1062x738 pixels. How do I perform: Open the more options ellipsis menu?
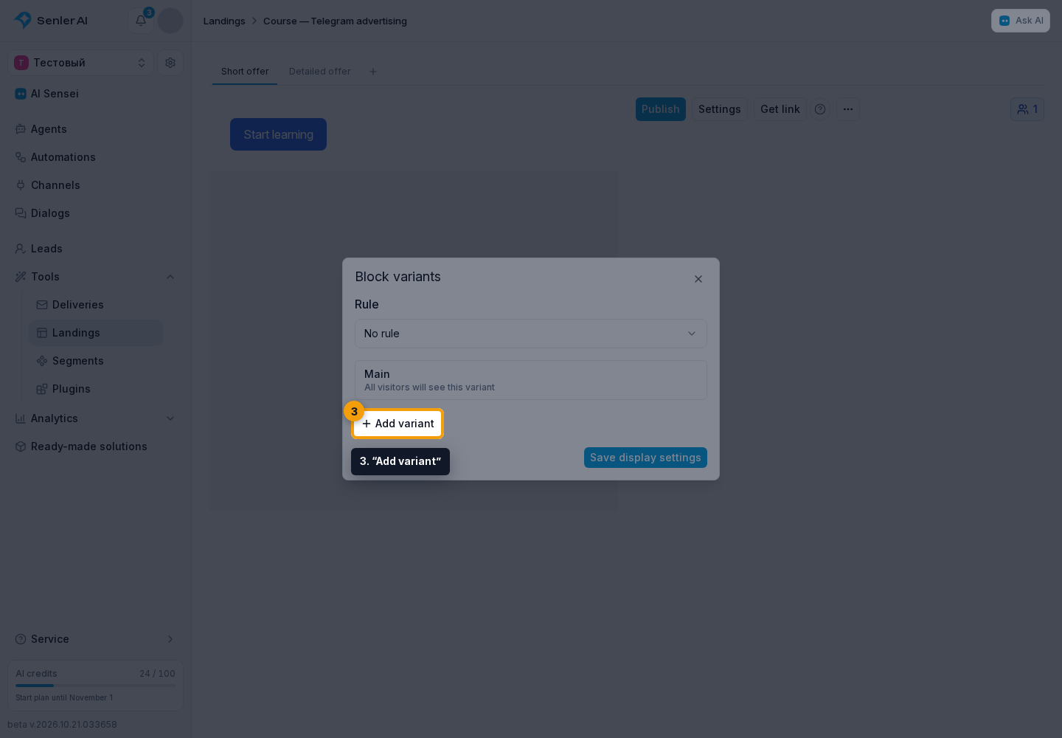click(848, 109)
